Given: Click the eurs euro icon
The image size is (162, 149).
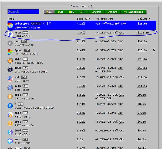Looking at the screenshot, I should 10,141.
